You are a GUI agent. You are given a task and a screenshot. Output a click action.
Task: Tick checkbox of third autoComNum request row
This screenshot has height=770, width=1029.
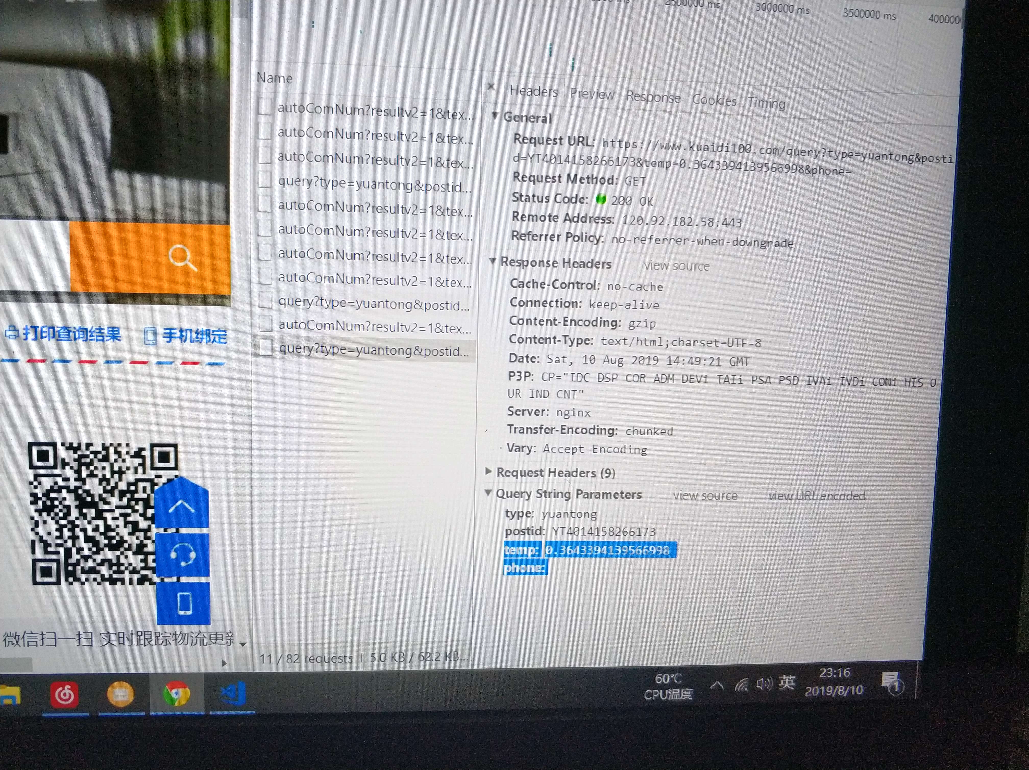tap(265, 155)
